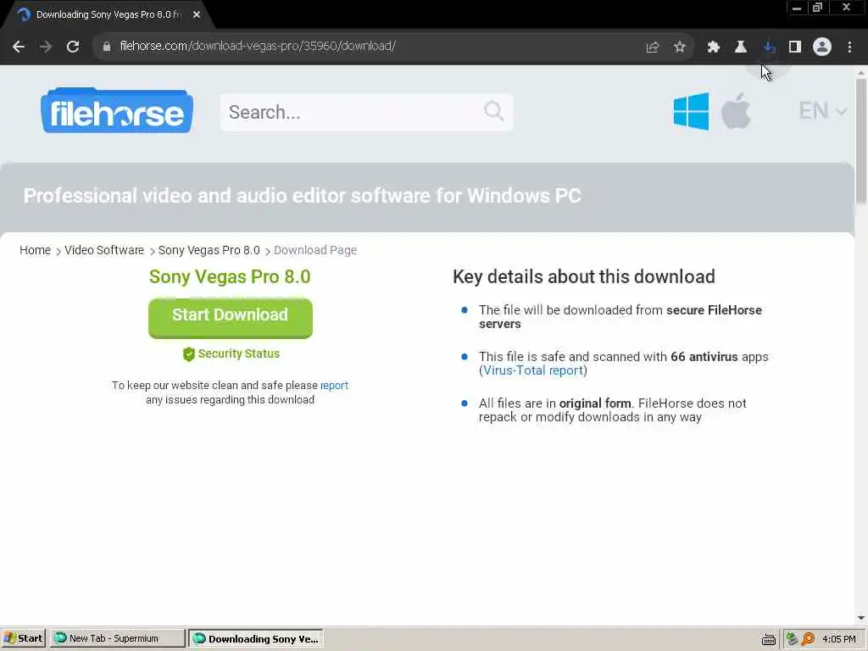This screenshot has height=651, width=868.
Task: Click the search magnifier icon
Action: [x=494, y=111]
